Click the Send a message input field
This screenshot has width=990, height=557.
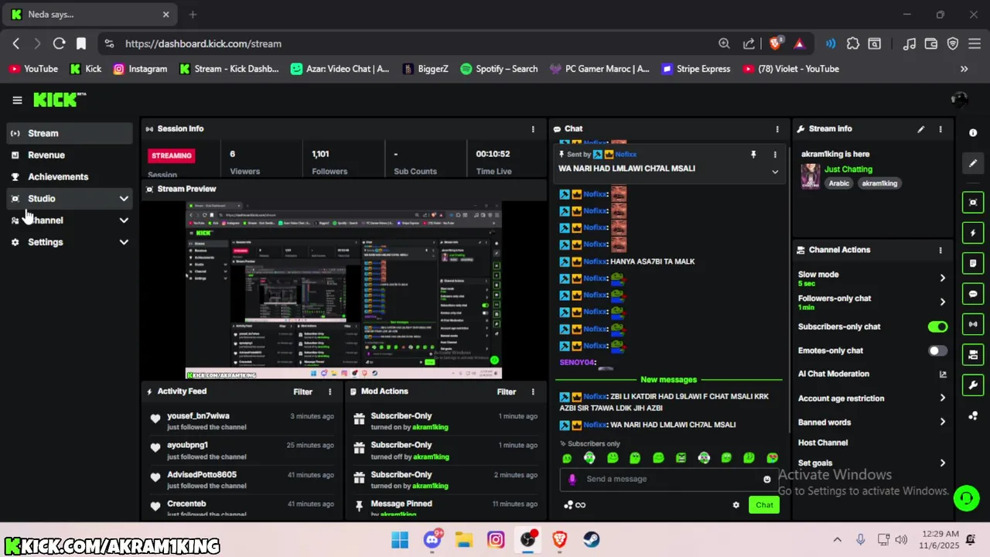point(670,480)
